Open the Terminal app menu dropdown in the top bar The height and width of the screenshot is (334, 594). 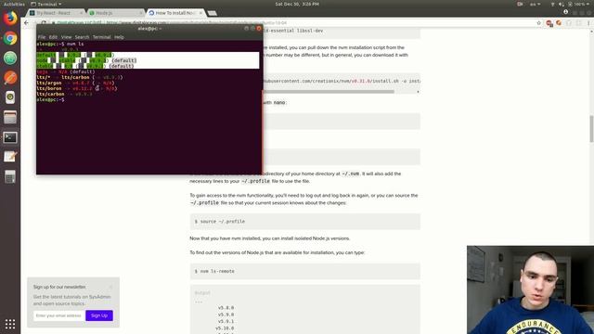click(46, 4)
